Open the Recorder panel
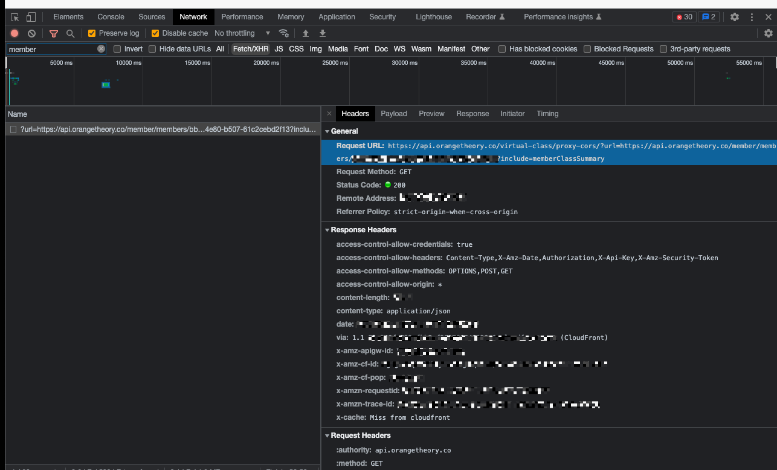The width and height of the screenshot is (777, 470). point(485,17)
